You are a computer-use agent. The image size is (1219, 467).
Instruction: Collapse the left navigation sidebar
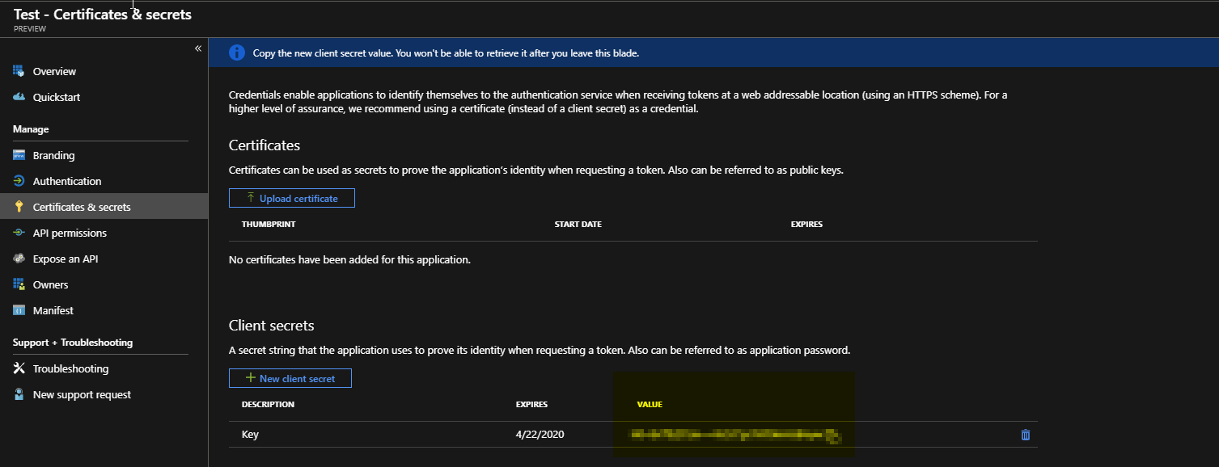tap(197, 49)
